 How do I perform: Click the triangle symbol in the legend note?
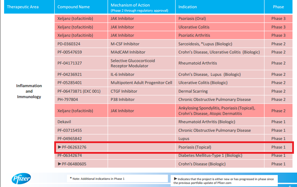(175, 178)
